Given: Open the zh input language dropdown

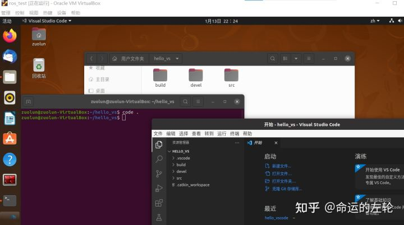Looking at the screenshot, I should (375, 21).
